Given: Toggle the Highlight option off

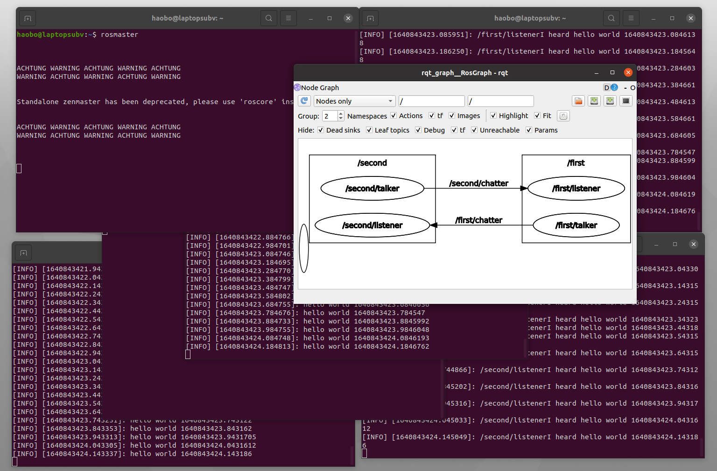Looking at the screenshot, I should (493, 115).
